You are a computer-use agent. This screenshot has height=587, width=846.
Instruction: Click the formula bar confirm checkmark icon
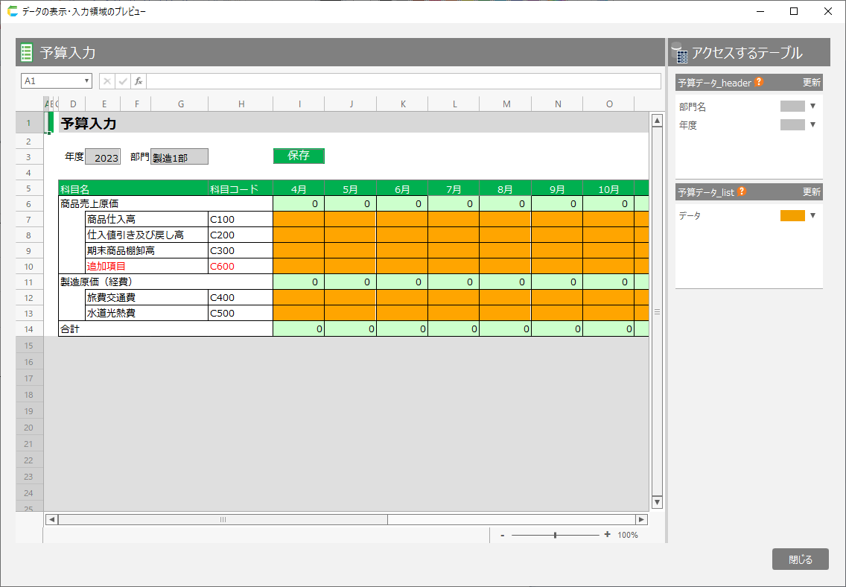click(x=123, y=81)
